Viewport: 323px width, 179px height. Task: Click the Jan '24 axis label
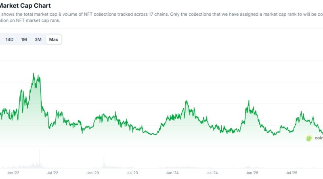click(172, 173)
